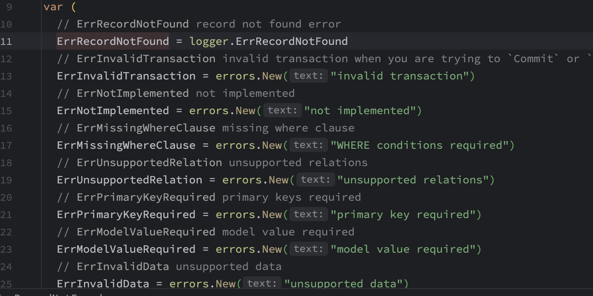Viewport: 593px width, 296px height.
Task: Click the ErrPrimaryKeyRequired variable declaration
Action: pos(126,215)
